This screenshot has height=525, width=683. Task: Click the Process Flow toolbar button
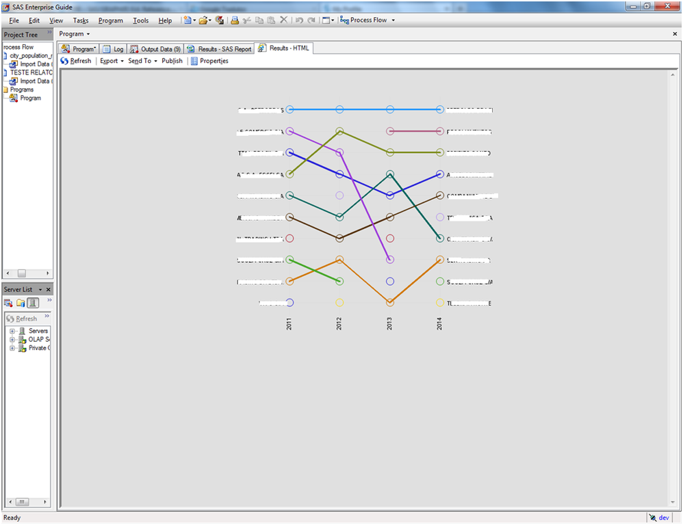[x=363, y=20]
